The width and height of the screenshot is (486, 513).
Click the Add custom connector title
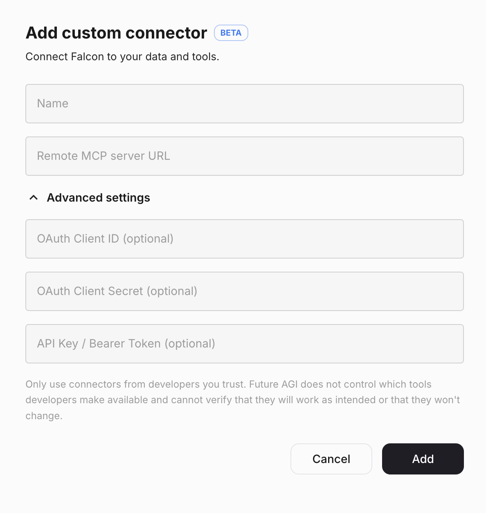click(x=116, y=33)
